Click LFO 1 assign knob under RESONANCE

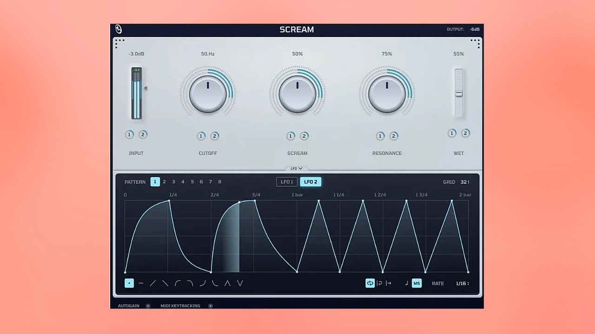pyautogui.click(x=380, y=136)
